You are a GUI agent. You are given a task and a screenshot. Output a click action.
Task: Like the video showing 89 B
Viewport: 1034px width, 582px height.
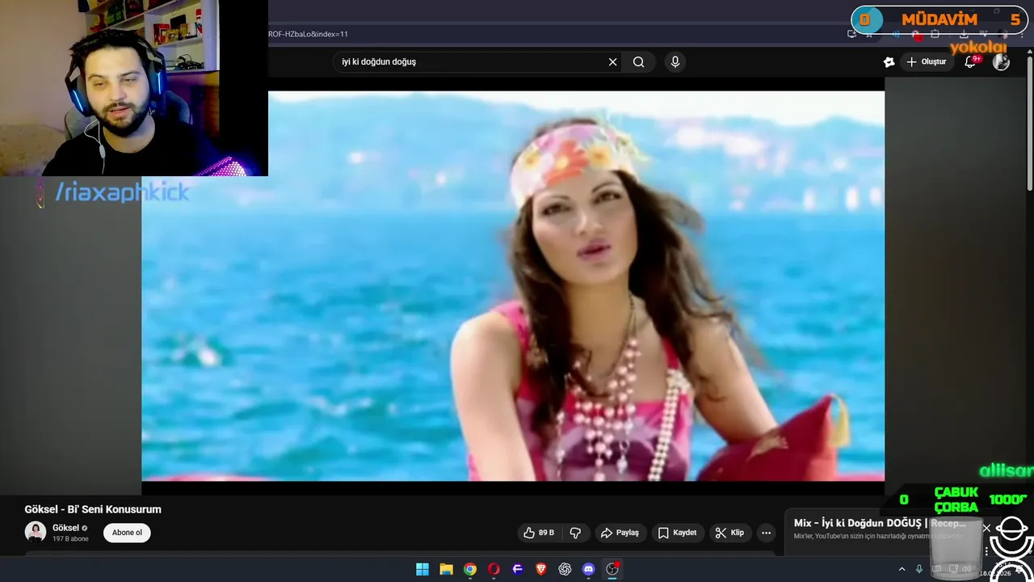(x=539, y=533)
